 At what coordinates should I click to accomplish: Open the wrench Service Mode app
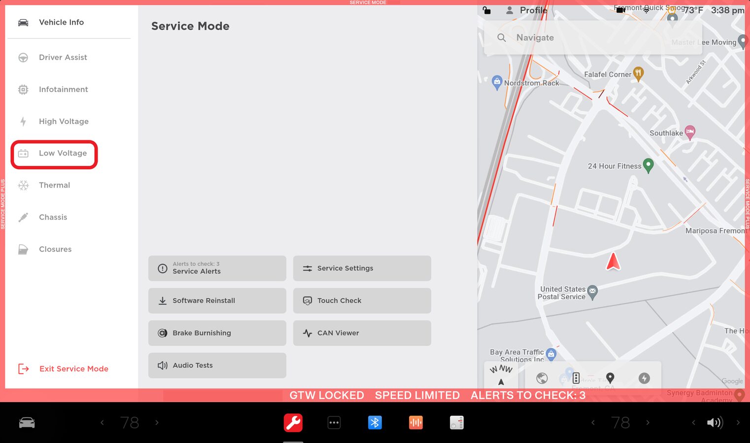(293, 422)
